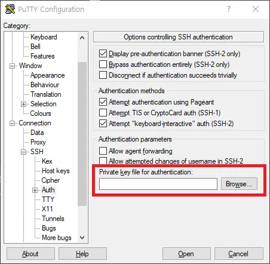Select the Auth category
This screenshot has width=270, height=264.
[48, 190]
